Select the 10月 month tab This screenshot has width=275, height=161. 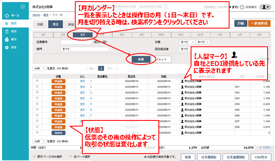(x=161, y=35)
